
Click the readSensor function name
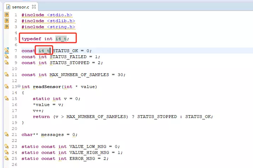click(x=47, y=87)
